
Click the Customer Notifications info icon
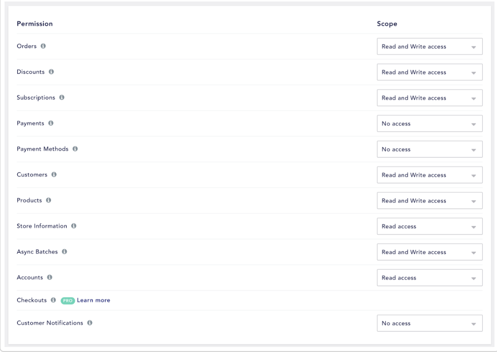[x=89, y=323]
